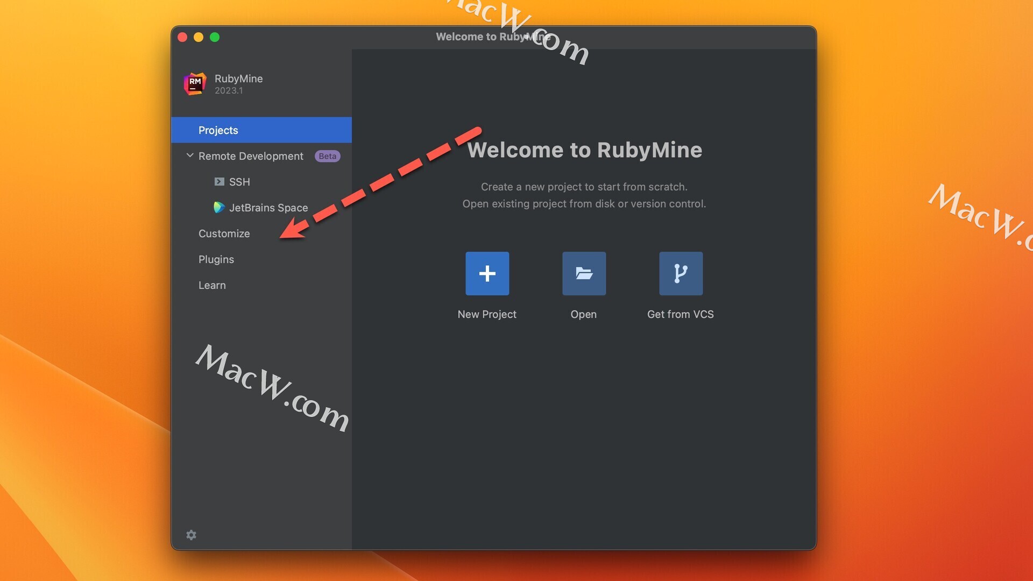
Task: Minimize the window with yellow button
Action: [199, 37]
